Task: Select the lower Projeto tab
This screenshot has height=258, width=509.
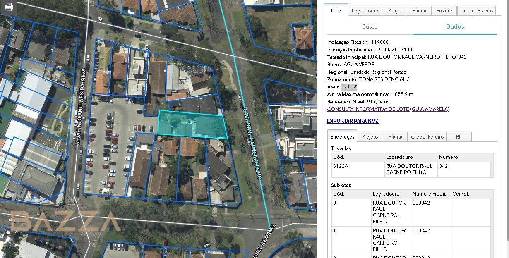Action: tap(370, 137)
